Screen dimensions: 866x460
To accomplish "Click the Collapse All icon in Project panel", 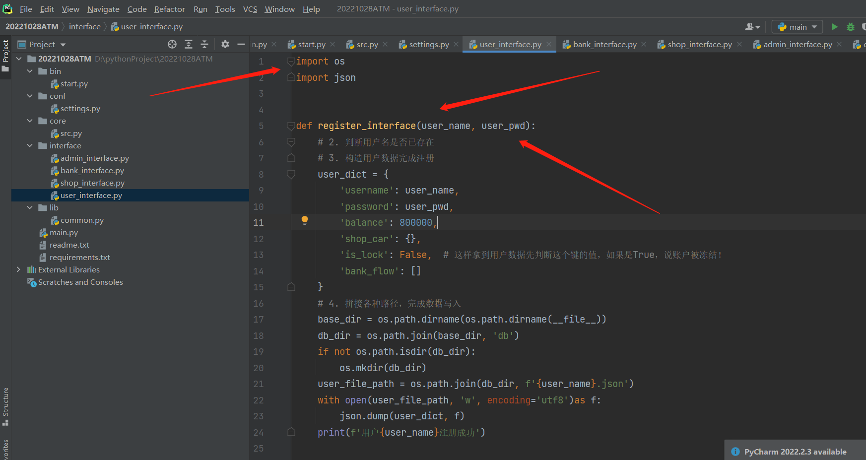I will click(204, 44).
